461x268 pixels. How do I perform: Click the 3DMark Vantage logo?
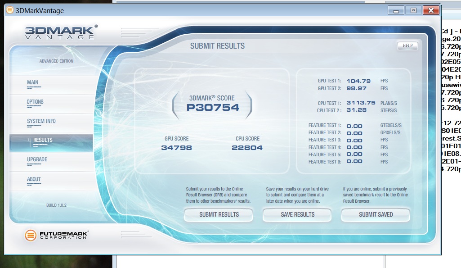point(61,32)
